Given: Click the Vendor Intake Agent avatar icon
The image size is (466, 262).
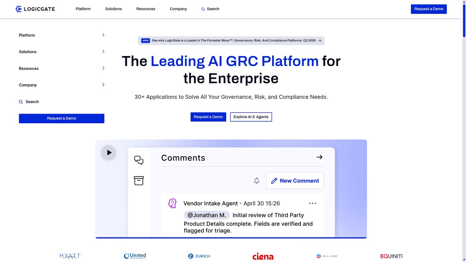Looking at the screenshot, I should coord(172,203).
